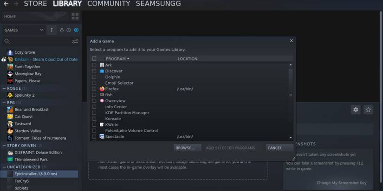The width and height of the screenshot is (383, 191).
Task: Check the Konsole program checkbox
Action: coord(94,119)
